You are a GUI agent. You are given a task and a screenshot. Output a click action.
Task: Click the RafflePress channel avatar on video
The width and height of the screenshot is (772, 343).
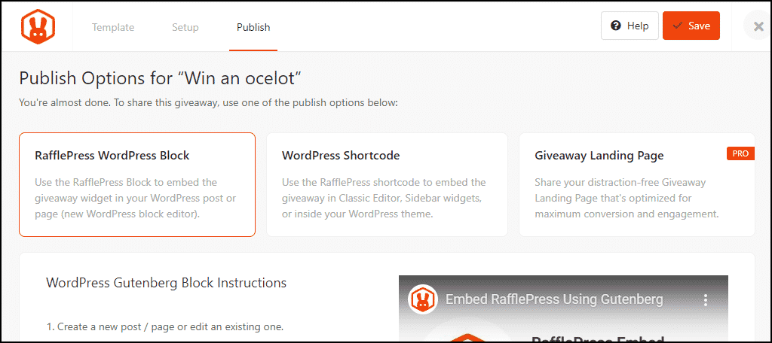pos(423,299)
